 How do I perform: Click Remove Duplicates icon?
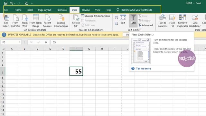(x=183, y=21)
